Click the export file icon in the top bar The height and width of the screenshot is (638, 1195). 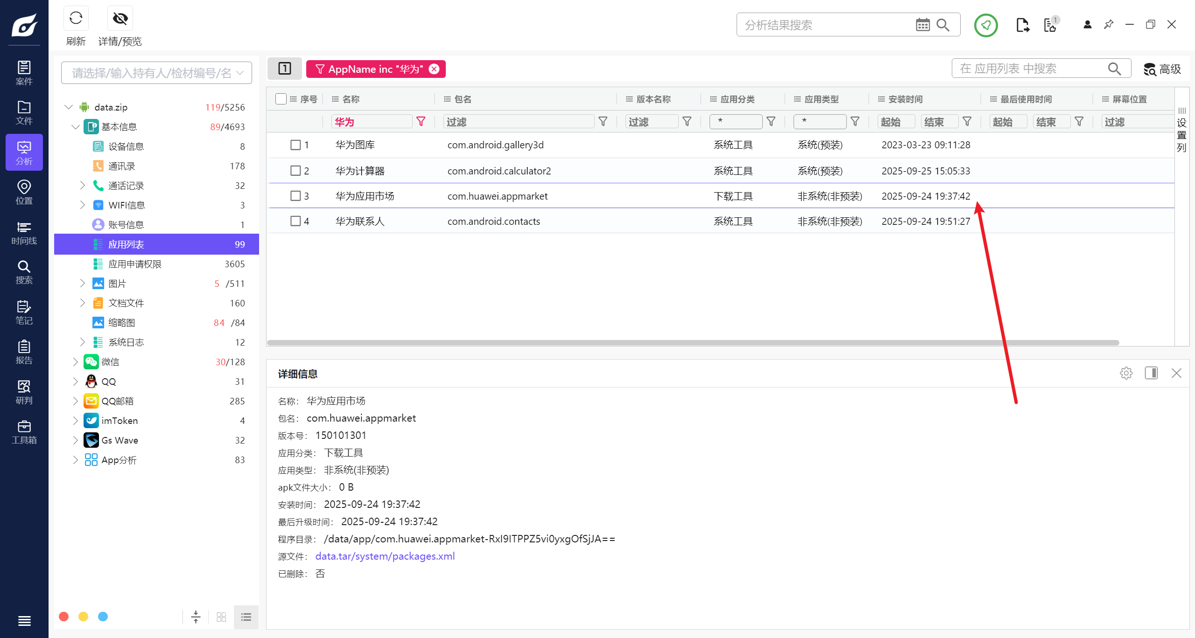click(x=1022, y=25)
